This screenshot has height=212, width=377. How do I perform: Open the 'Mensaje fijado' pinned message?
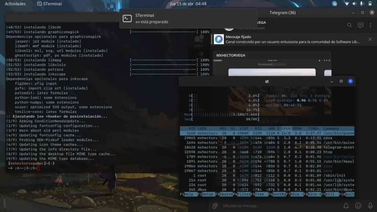(287, 39)
